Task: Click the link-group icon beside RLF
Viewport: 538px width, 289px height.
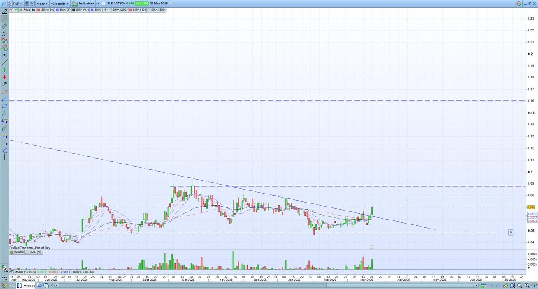Action: 10,4
